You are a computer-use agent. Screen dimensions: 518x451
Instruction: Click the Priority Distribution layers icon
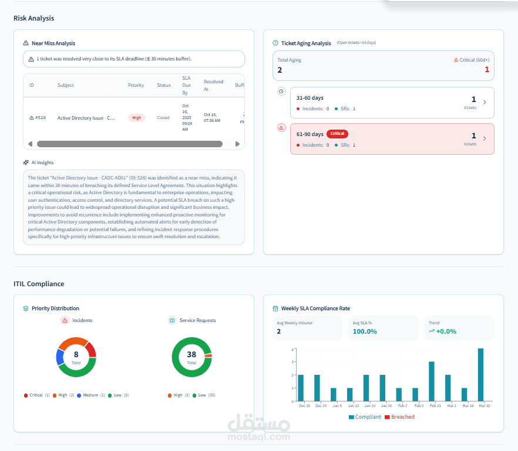pyautogui.click(x=26, y=308)
